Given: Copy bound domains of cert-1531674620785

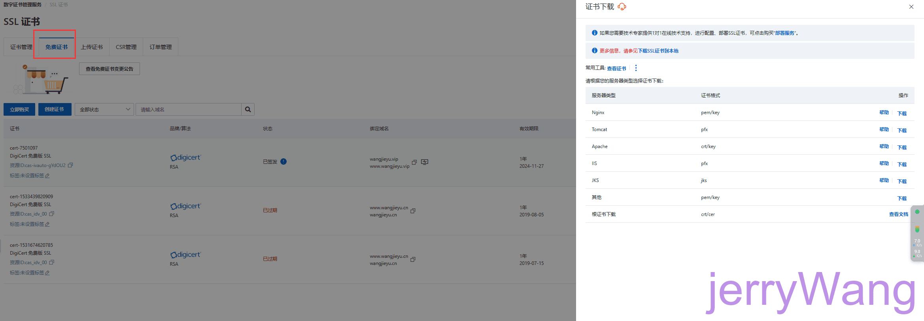Looking at the screenshot, I should click(x=413, y=259).
